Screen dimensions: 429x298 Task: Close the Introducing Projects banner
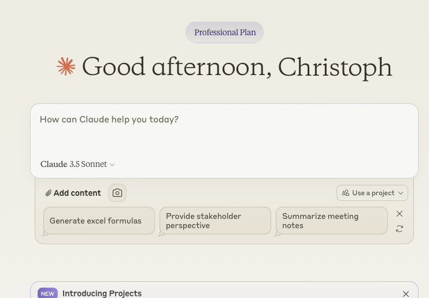pyautogui.click(x=406, y=294)
